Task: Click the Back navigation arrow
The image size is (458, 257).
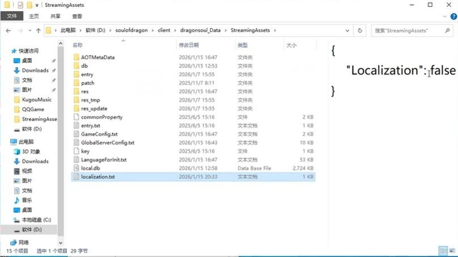Action: [8, 31]
